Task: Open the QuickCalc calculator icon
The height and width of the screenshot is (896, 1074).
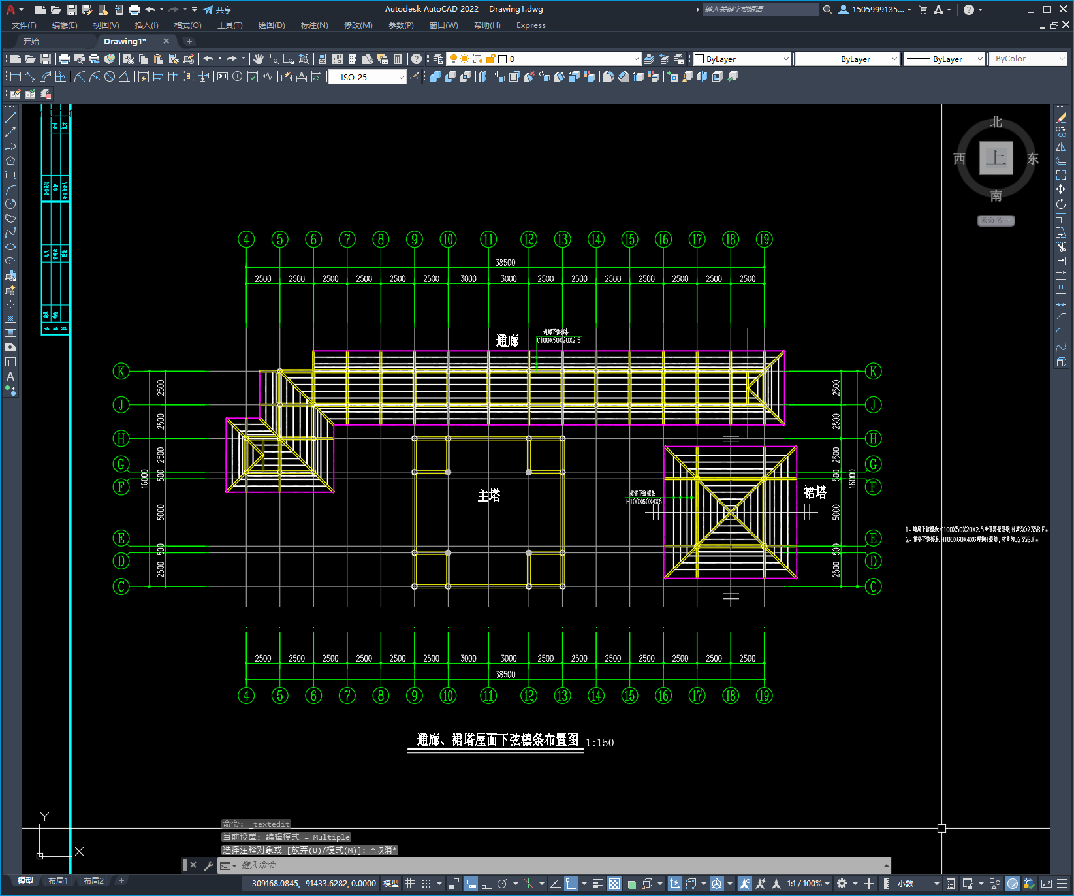Action: (x=398, y=59)
